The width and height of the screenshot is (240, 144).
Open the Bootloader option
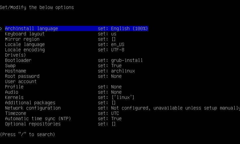click(18, 60)
